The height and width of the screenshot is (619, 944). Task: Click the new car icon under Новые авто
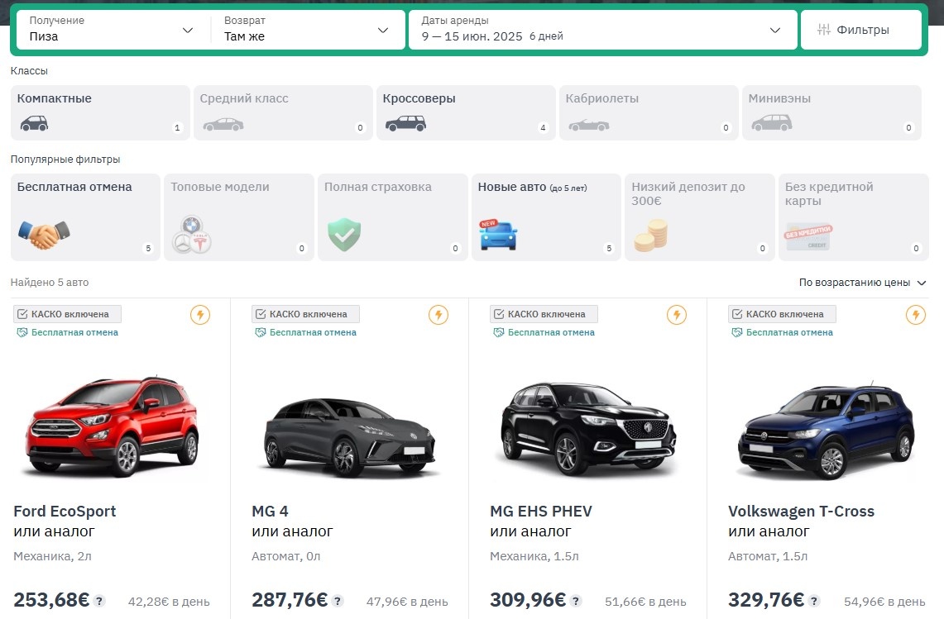[x=497, y=234]
